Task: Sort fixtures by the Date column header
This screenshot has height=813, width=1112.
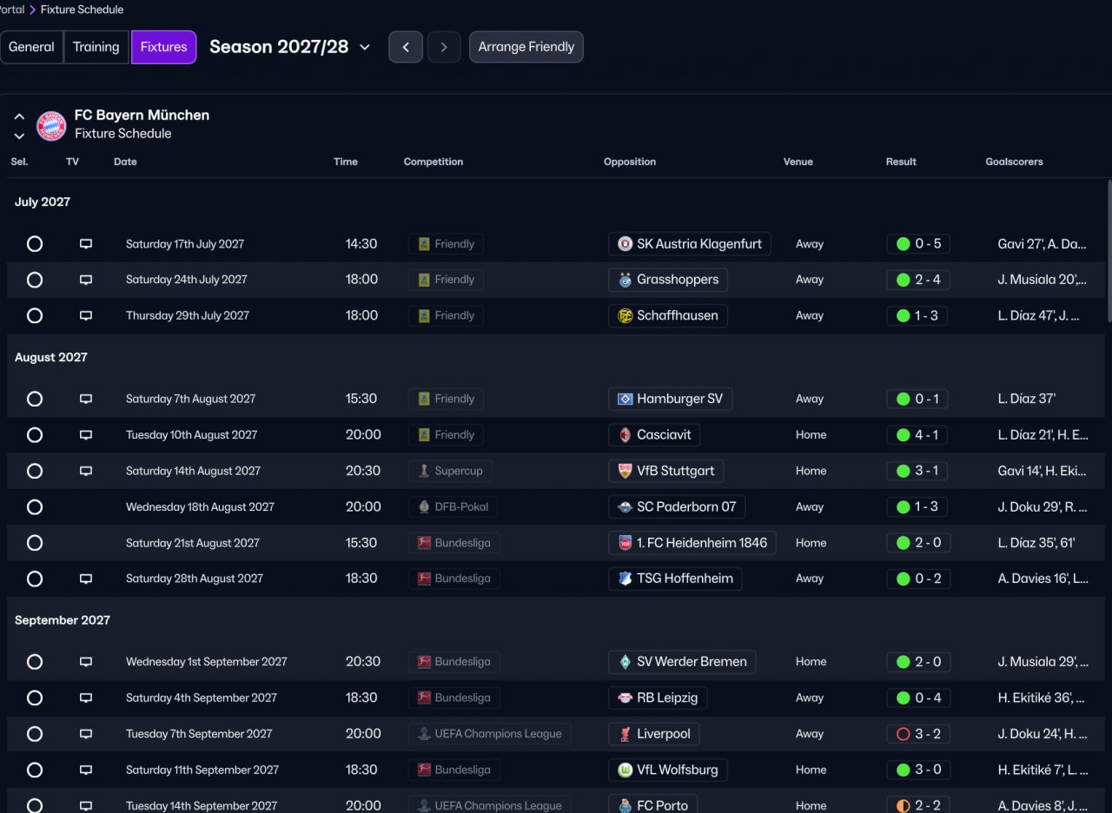Action: click(x=125, y=162)
